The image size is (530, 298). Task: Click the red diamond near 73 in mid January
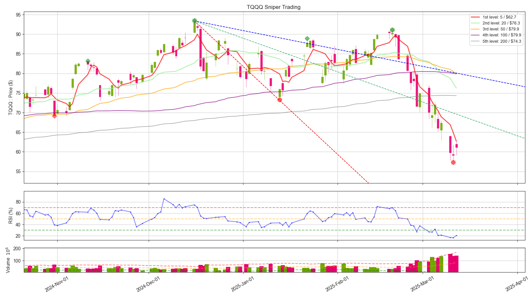tap(280, 100)
